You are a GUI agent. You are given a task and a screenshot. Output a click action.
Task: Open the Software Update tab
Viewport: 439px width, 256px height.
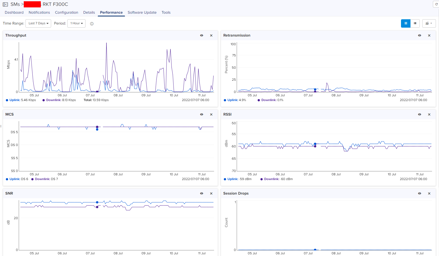point(142,13)
